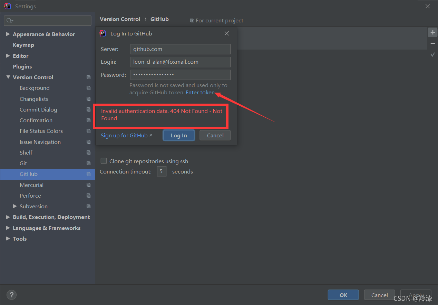Click the project-level icon beside GitHub
438x305 pixels.
pos(89,174)
